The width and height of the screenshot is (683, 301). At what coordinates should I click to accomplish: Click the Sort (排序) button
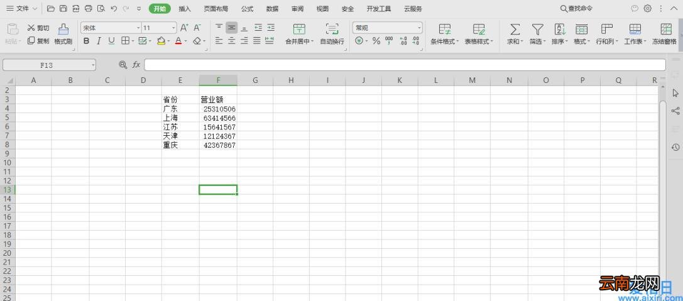[x=560, y=35]
